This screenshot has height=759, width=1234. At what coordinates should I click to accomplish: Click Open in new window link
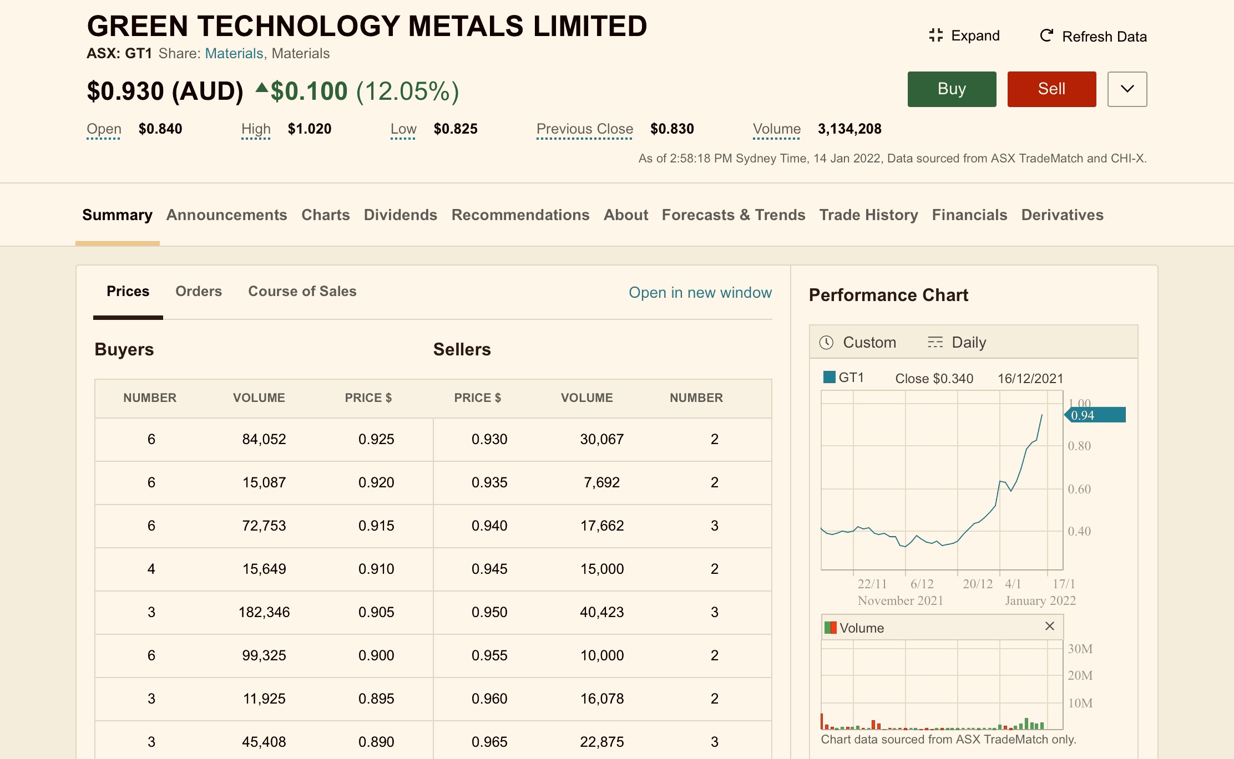[700, 293]
